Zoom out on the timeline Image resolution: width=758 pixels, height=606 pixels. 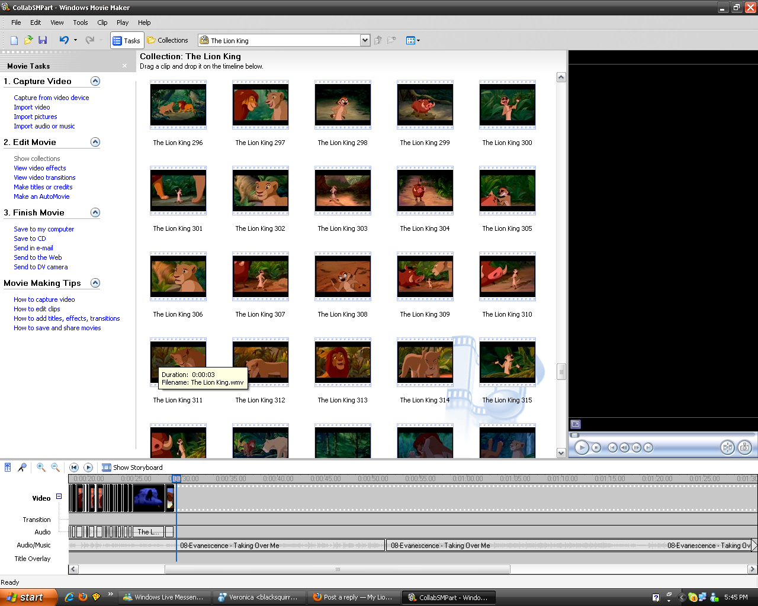tap(55, 468)
